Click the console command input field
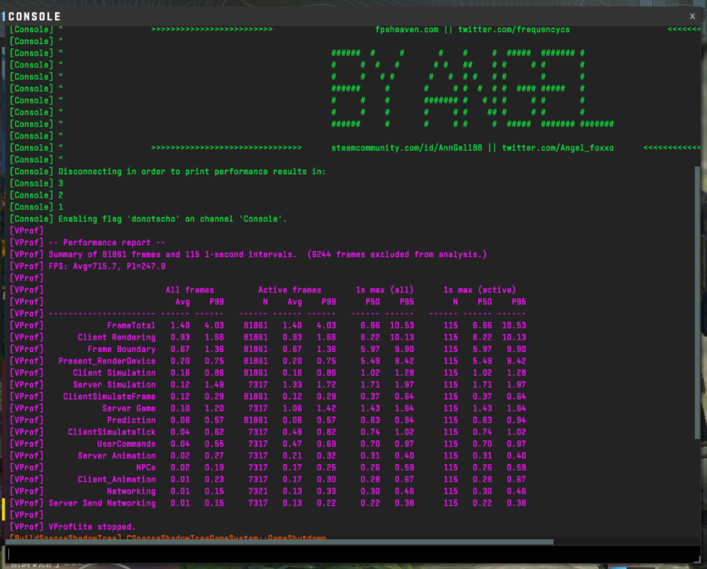This screenshot has width=707, height=569. pyautogui.click(x=353, y=554)
